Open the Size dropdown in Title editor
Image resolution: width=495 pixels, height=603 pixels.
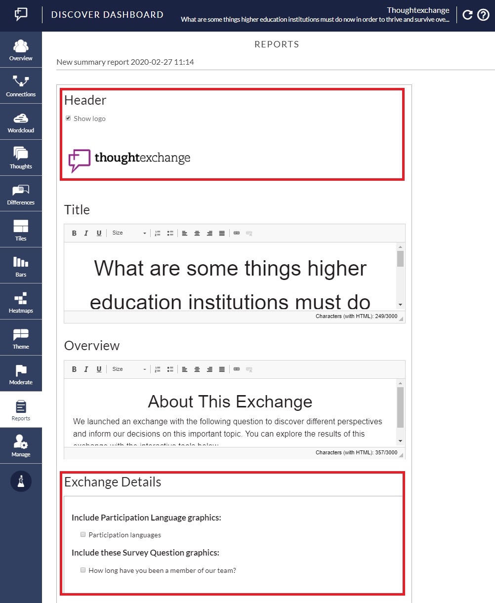point(129,233)
